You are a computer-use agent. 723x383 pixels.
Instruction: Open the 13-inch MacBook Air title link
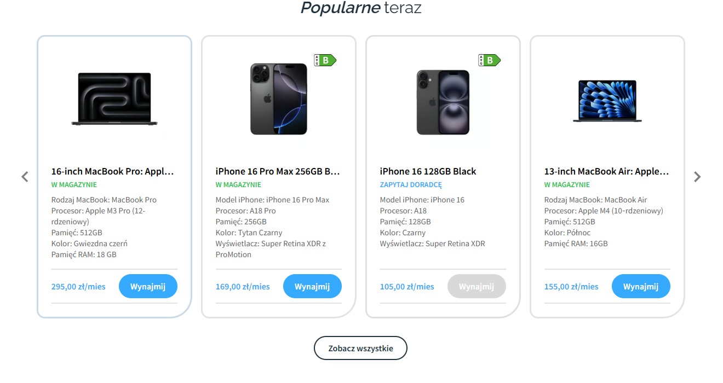tap(606, 171)
